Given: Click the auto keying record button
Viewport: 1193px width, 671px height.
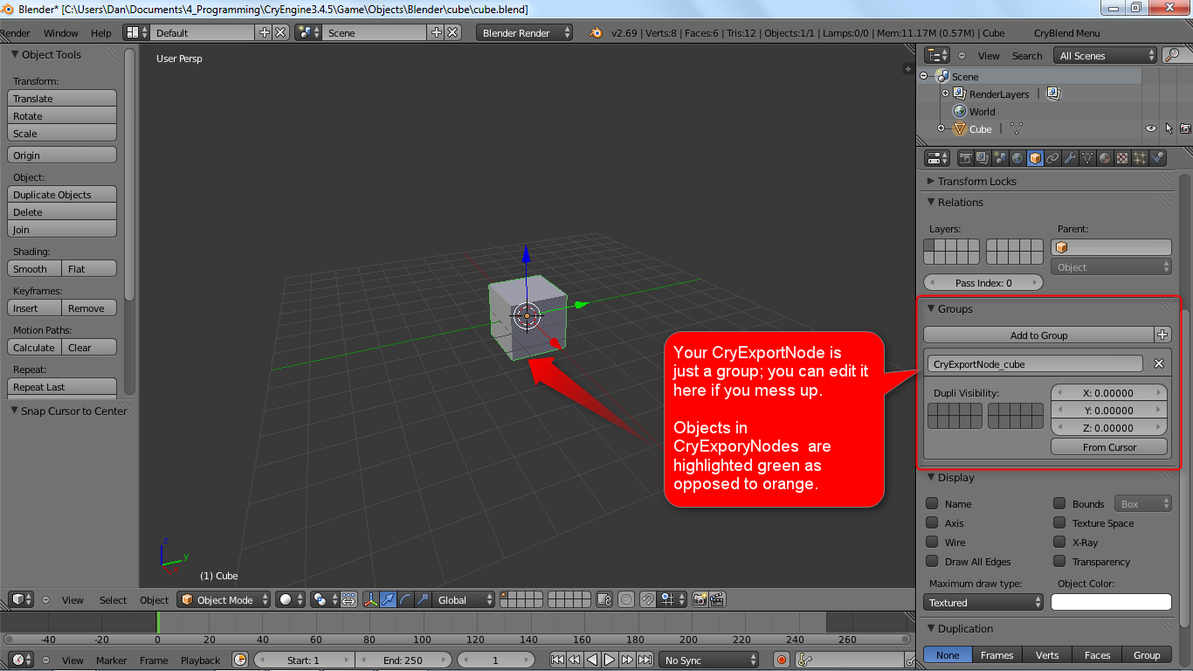Looking at the screenshot, I should pyautogui.click(x=782, y=661).
